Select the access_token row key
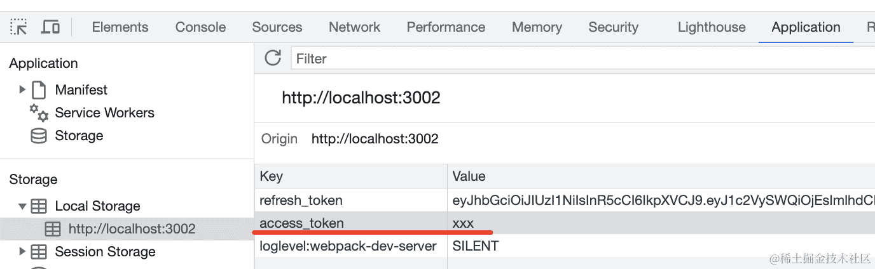 coord(302,223)
